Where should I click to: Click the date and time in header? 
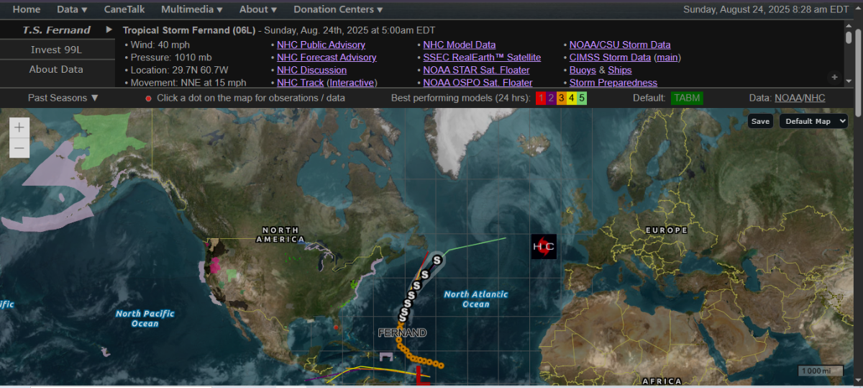[767, 9]
